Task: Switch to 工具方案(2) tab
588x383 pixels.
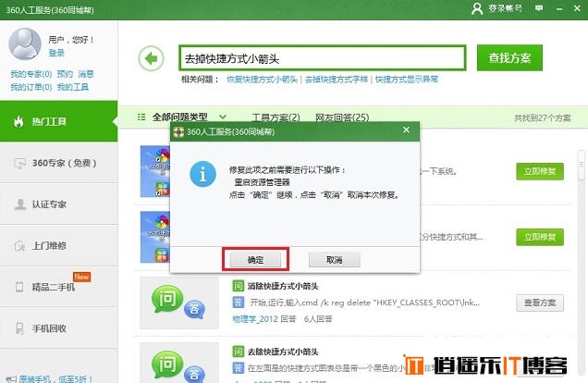Action: click(276, 117)
